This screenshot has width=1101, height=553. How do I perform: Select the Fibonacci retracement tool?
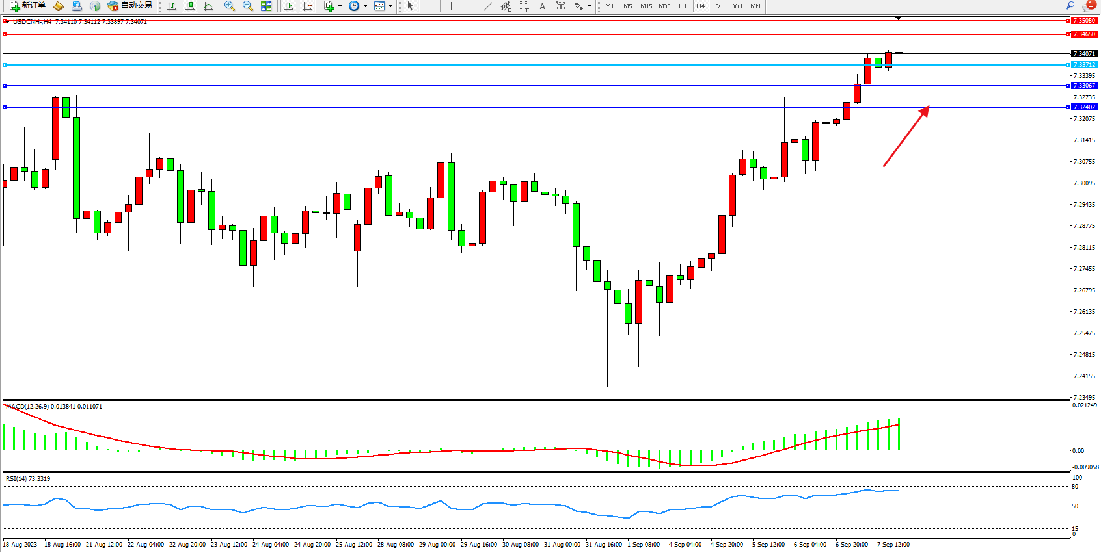(x=524, y=6)
